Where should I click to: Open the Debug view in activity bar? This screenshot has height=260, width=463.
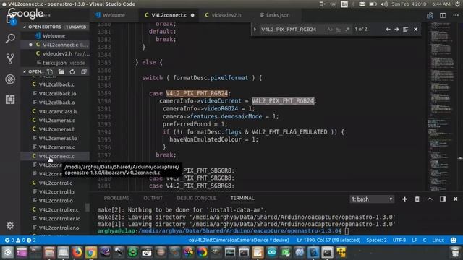[x=10, y=79]
